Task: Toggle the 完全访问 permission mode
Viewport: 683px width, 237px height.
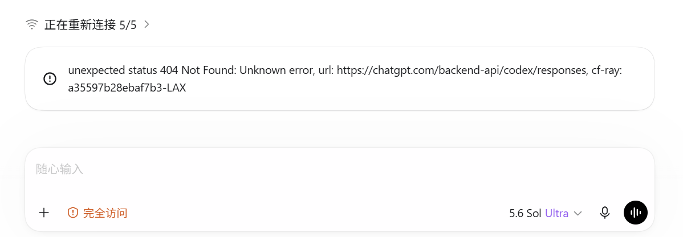Action: point(97,213)
